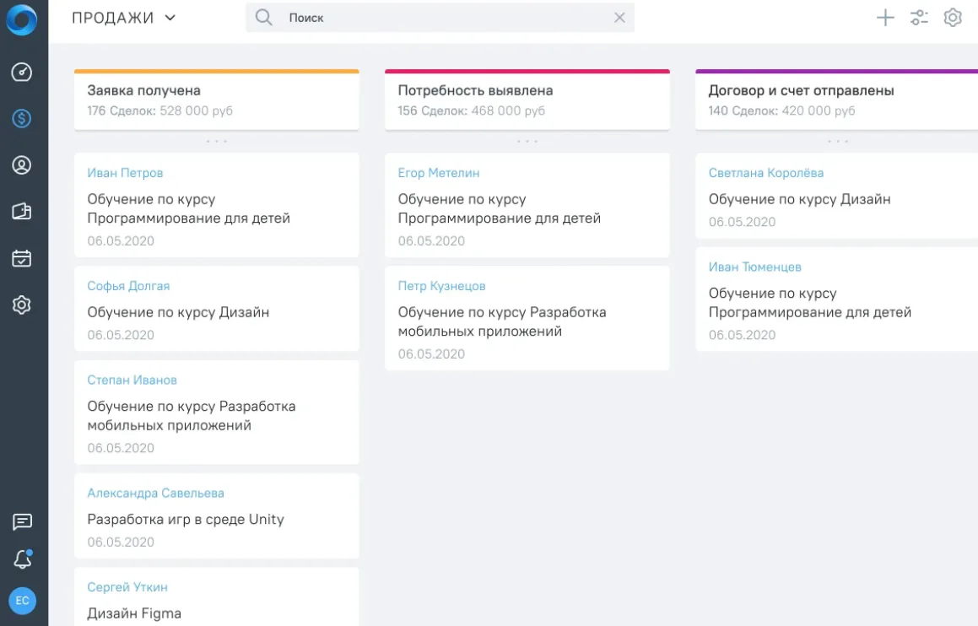Click the magnifier search icon

[x=264, y=18]
